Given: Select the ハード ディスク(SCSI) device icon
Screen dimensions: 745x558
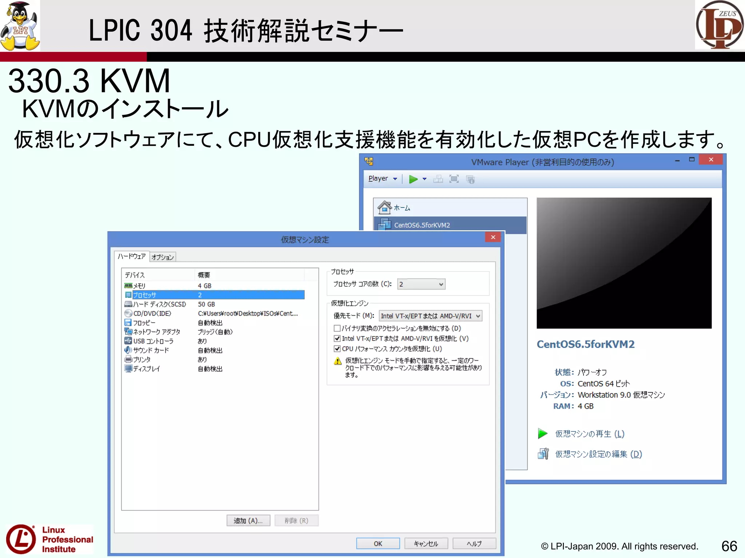Looking at the screenshot, I should (x=128, y=304).
